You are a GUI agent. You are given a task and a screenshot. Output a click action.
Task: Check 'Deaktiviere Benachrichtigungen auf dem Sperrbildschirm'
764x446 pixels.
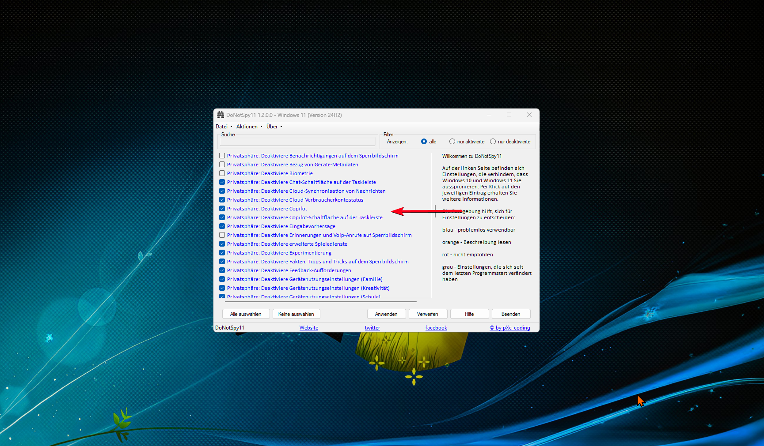point(222,156)
